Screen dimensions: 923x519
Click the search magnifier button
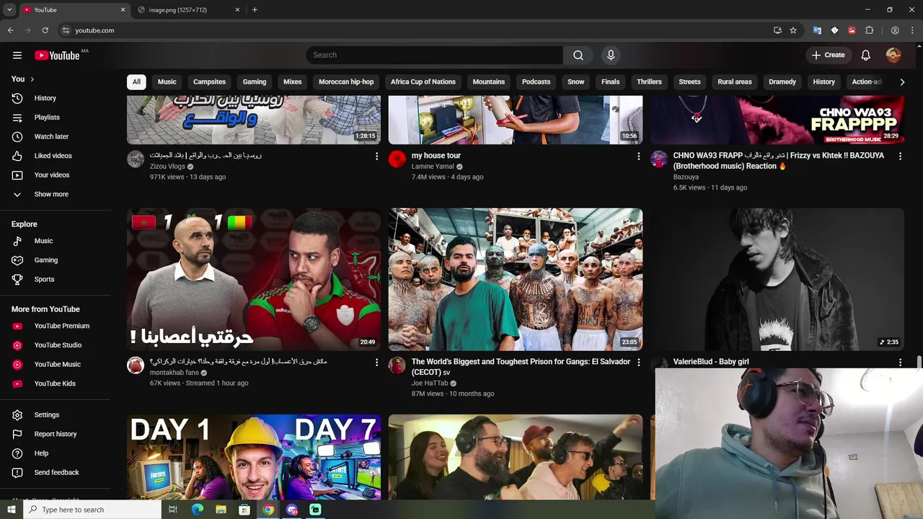[578, 55]
